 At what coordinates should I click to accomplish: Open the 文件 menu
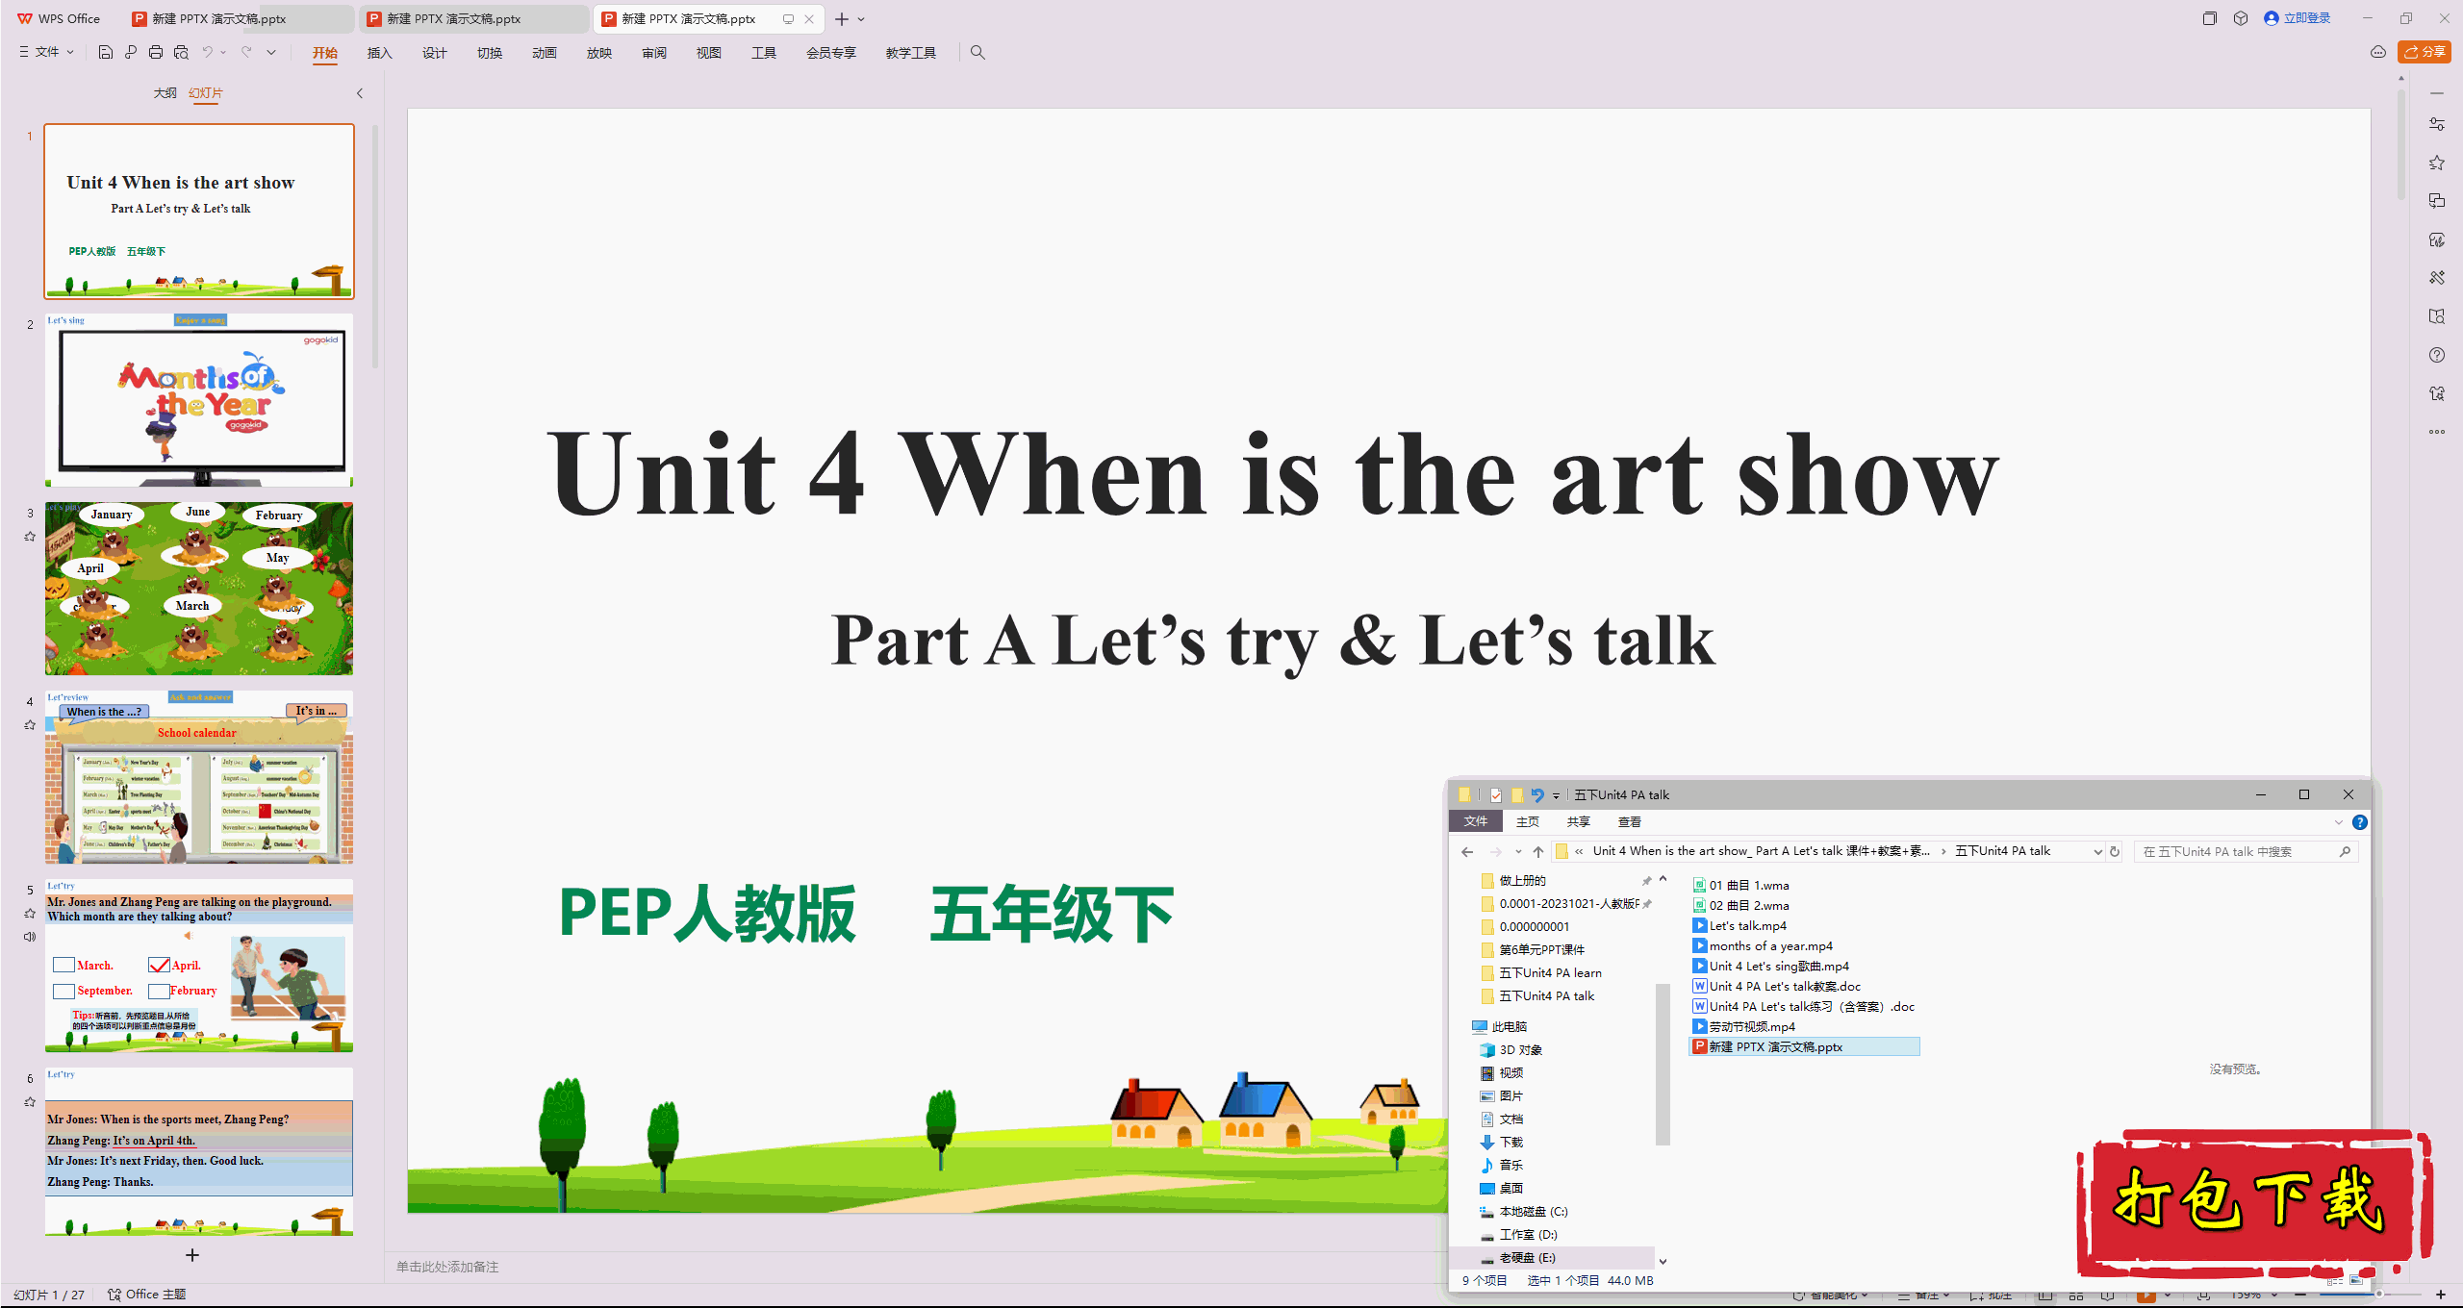[46, 52]
